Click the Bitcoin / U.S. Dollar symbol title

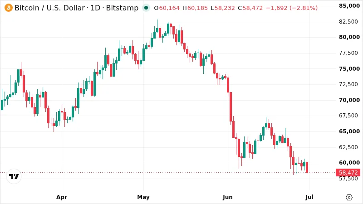(x=50, y=8)
